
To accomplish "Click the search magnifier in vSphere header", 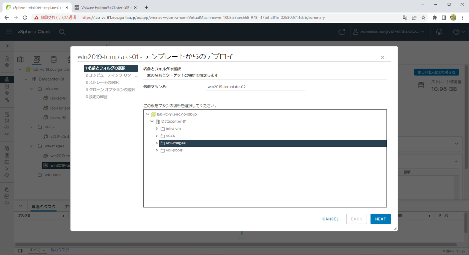I will pyautogui.click(x=62, y=32).
